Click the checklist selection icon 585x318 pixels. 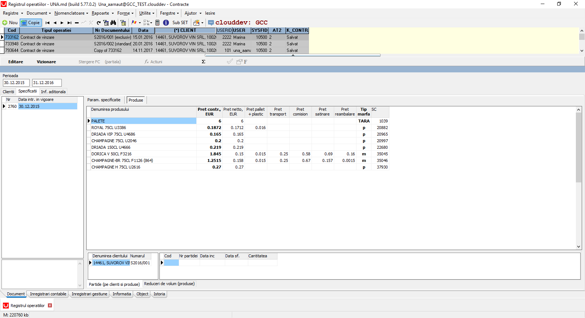click(146, 23)
